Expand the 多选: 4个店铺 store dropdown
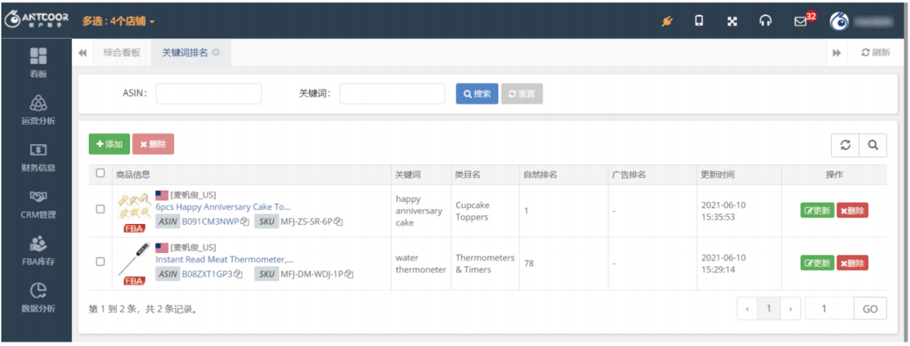The width and height of the screenshot is (910, 346). tap(118, 21)
